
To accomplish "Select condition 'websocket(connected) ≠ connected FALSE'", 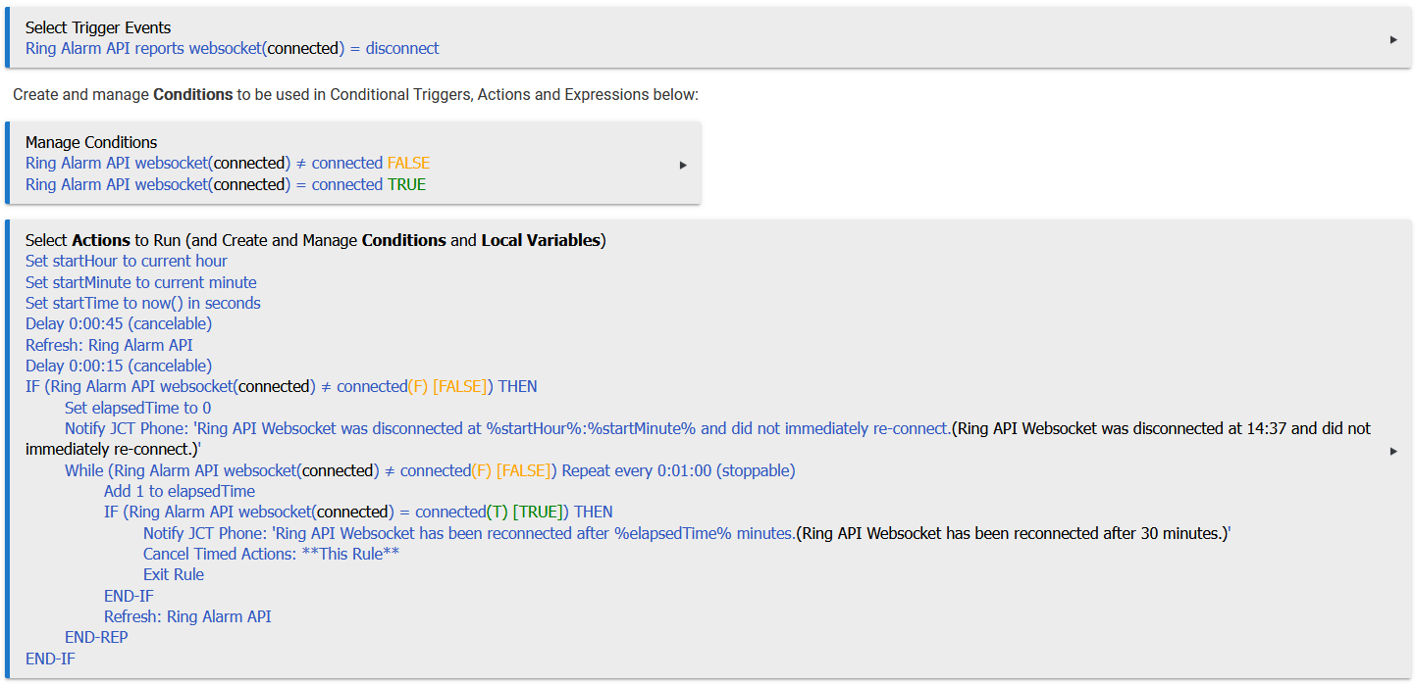I will pos(228,163).
